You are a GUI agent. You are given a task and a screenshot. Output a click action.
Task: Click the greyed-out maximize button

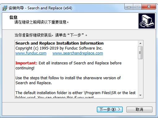click(137, 7)
